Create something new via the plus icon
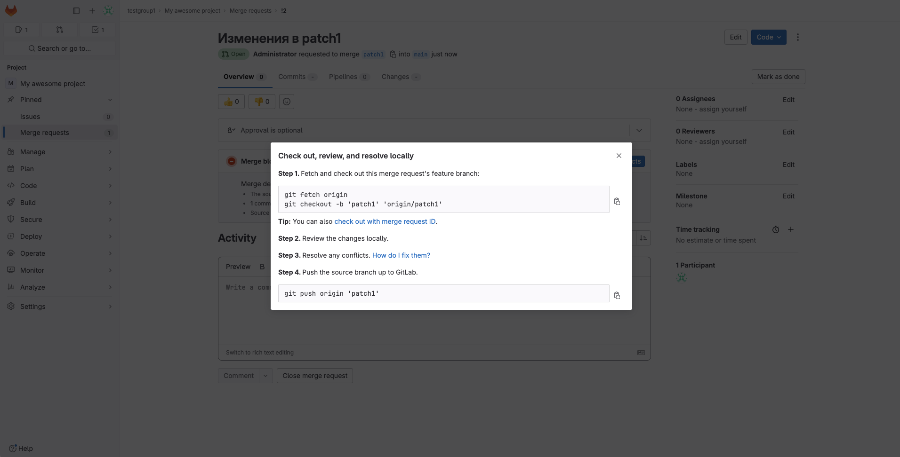Image resolution: width=900 pixels, height=457 pixels. [x=92, y=10]
